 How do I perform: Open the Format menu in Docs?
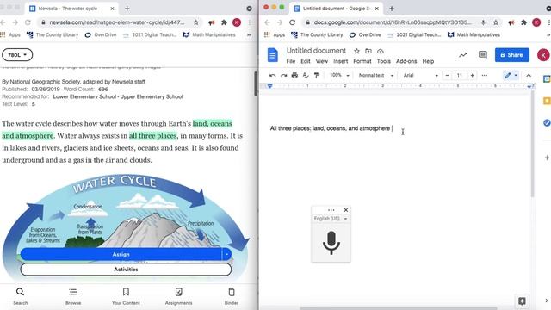(x=362, y=61)
